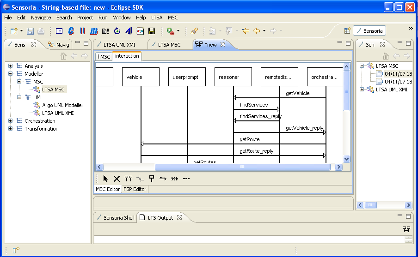The width and height of the screenshot is (418, 257).
Task: Select the message arrow tool
Action: [163, 179]
